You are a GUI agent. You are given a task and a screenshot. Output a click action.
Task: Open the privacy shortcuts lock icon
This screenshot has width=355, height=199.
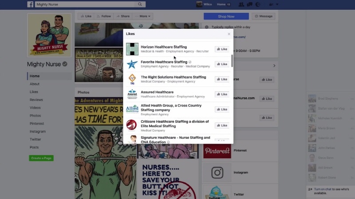pos(271,4)
